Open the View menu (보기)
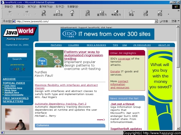The width and height of the screenshot is (181, 135). click(x=32, y=6)
